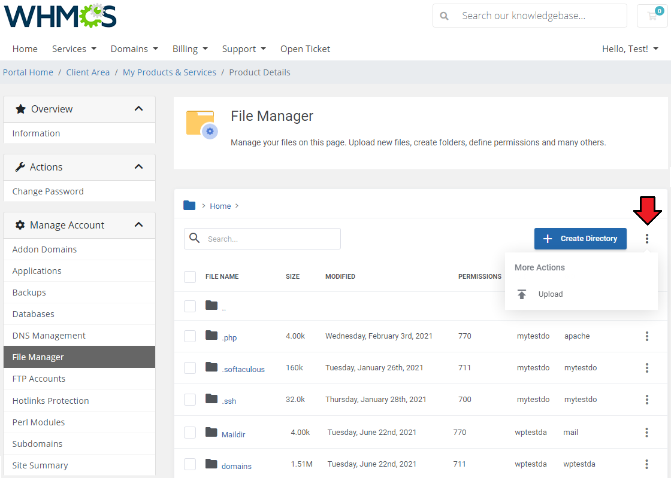This screenshot has width=671, height=478.
Task: Tick the checkbox for .softaculous folder
Action: coord(189,368)
